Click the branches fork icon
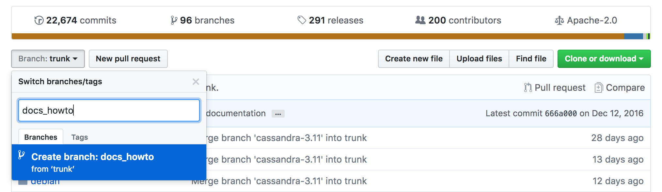Screen dimensions: 662x192 [174, 21]
